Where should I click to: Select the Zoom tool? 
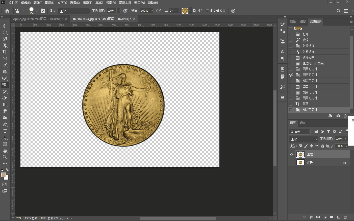pos(5,157)
